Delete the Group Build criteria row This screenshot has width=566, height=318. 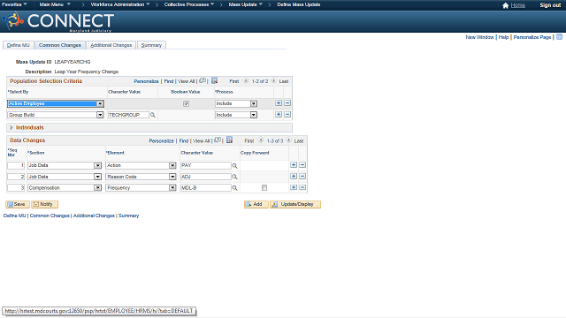coord(287,114)
